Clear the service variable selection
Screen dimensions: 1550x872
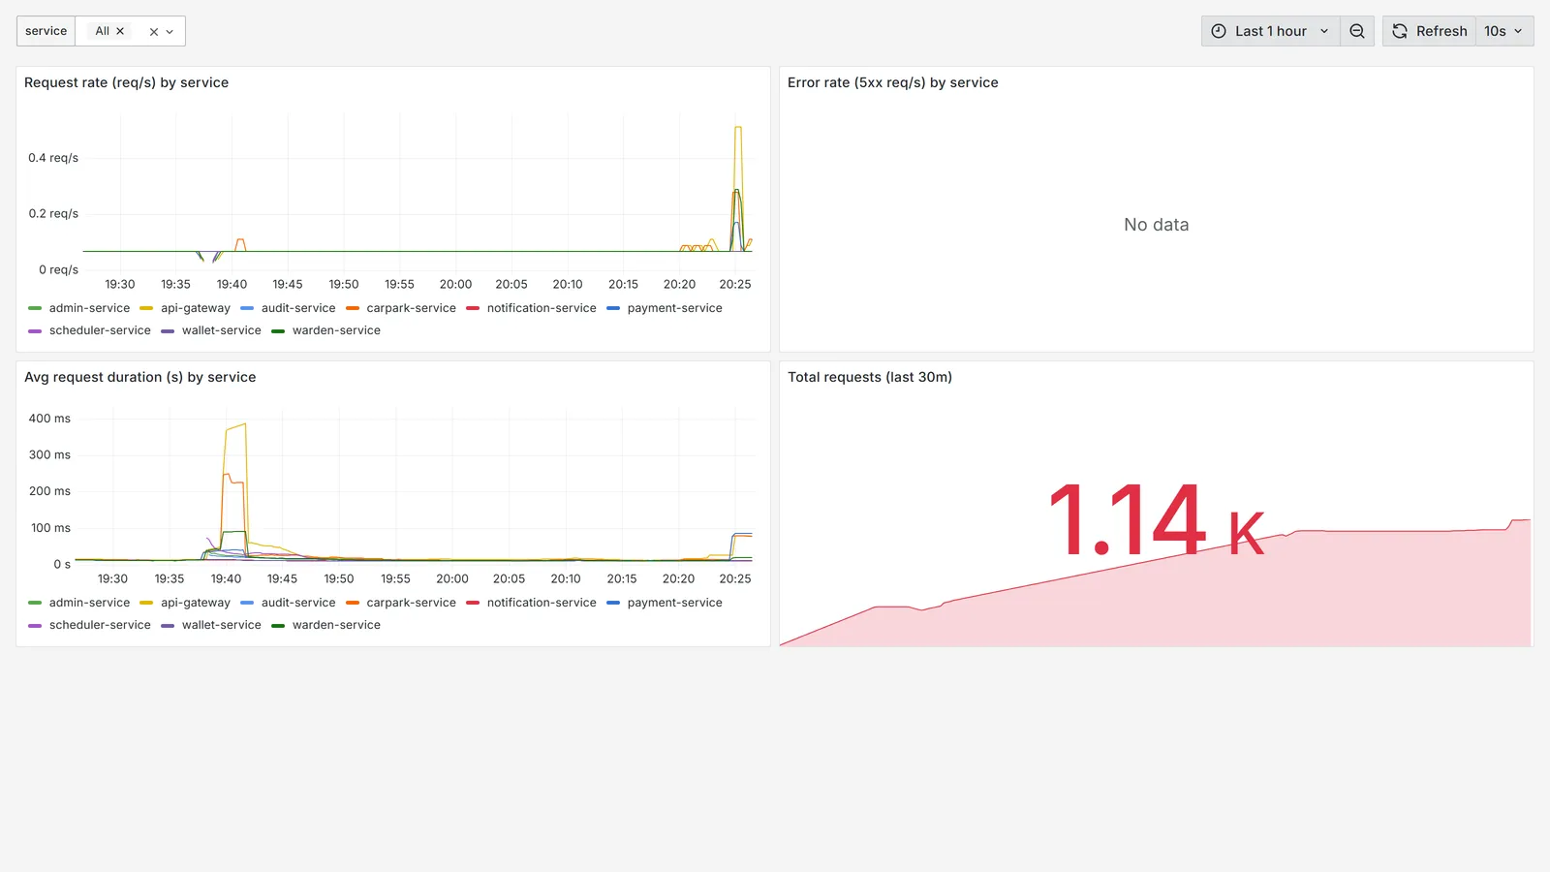(154, 32)
